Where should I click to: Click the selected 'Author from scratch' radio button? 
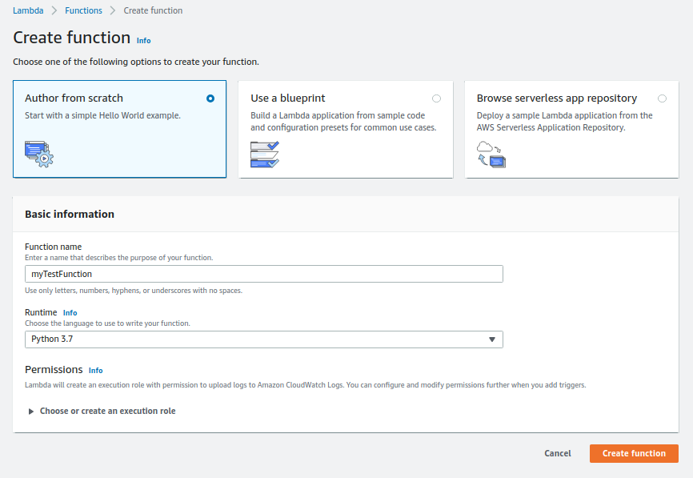point(210,98)
